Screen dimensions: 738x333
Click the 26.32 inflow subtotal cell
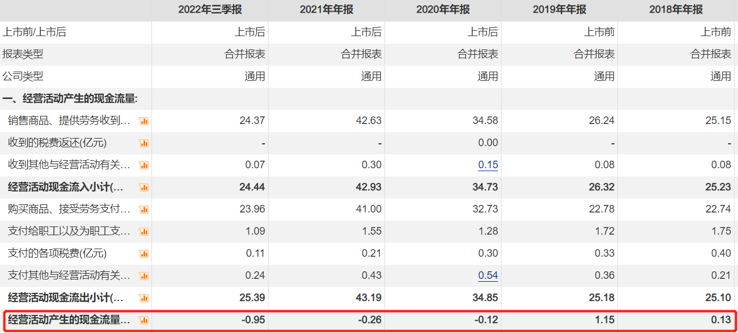tap(602, 187)
